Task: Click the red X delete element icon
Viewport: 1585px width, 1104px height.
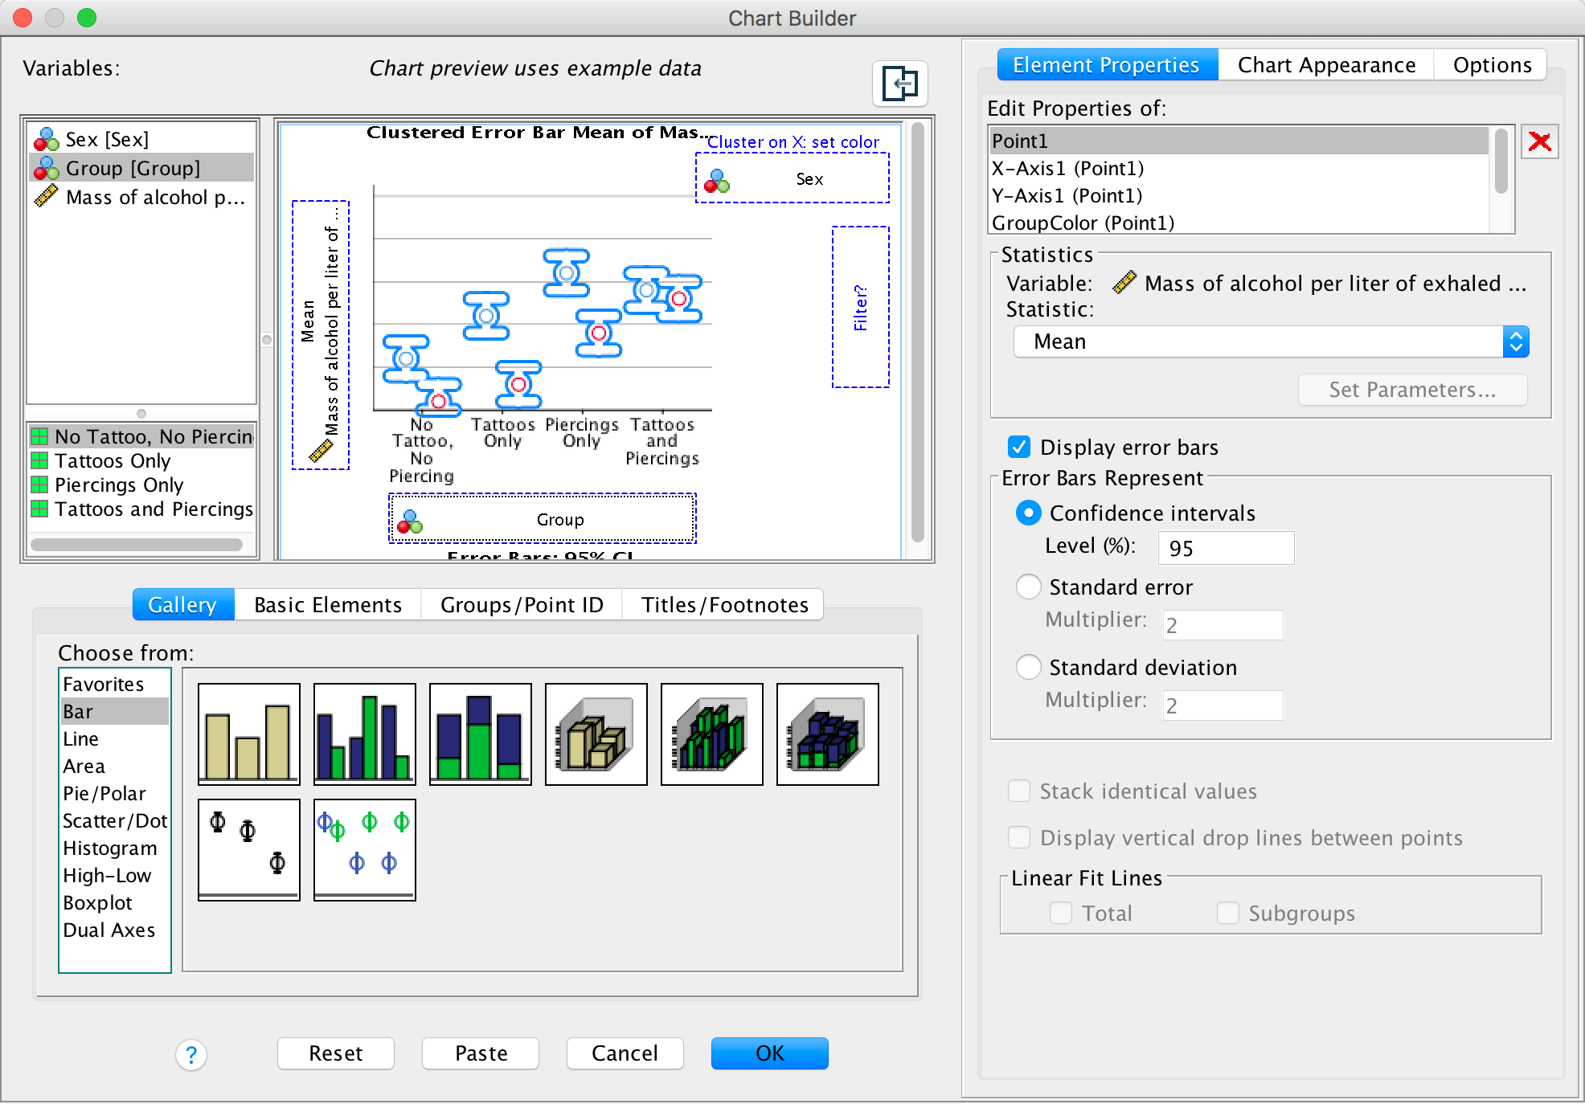Action: (1539, 142)
